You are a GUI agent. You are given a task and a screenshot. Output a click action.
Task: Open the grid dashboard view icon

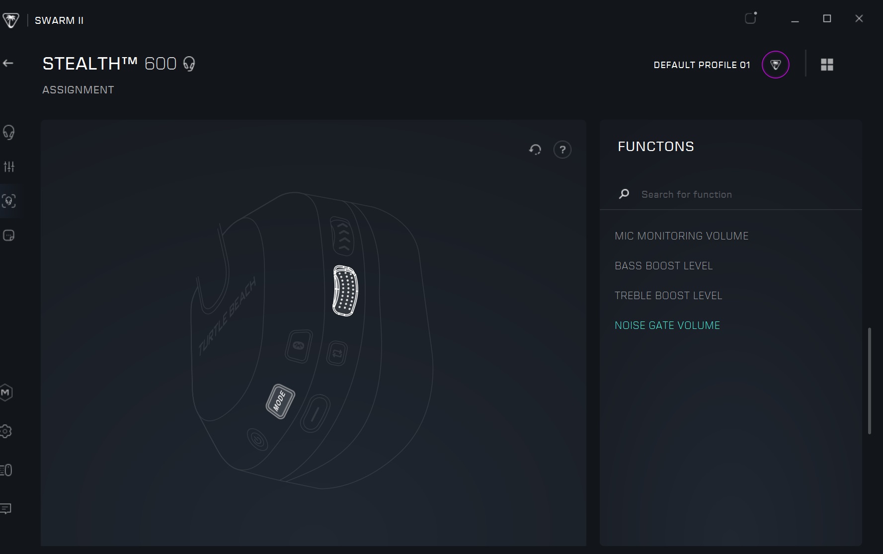[827, 65]
